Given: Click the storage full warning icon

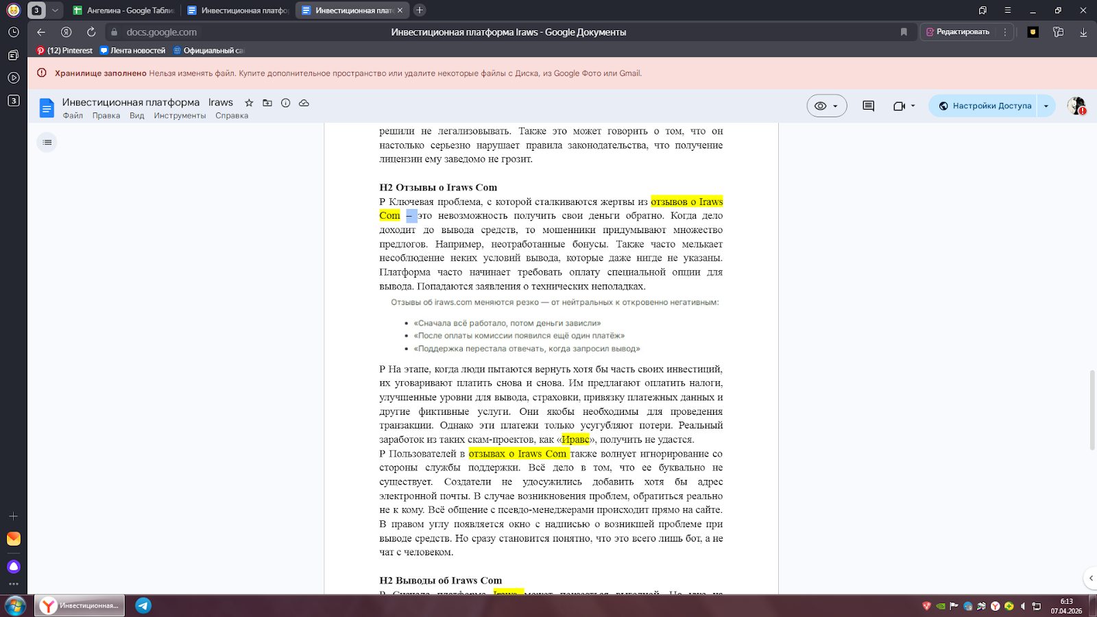Looking at the screenshot, I should [42, 73].
